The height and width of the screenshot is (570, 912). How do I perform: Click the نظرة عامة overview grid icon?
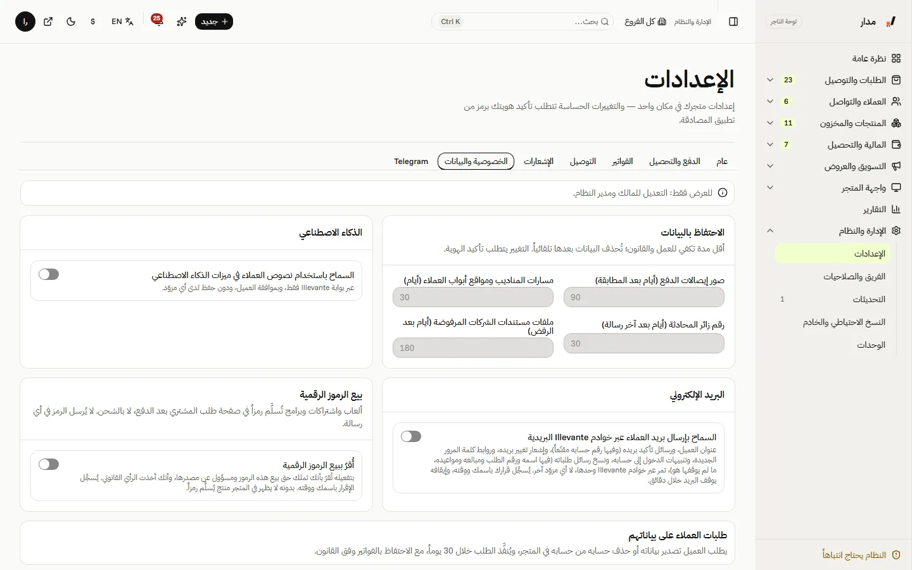click(896, 58)
